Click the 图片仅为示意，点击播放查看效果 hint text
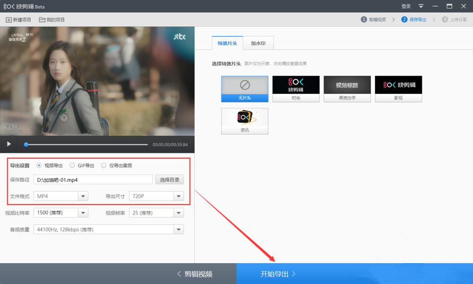The width and height of the screenshot is (473, 284). coord(275,64)
